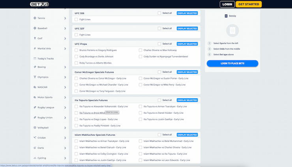Click the empty betslip receipt graphic
Screen dimensions: 292x167
(232, 30)
